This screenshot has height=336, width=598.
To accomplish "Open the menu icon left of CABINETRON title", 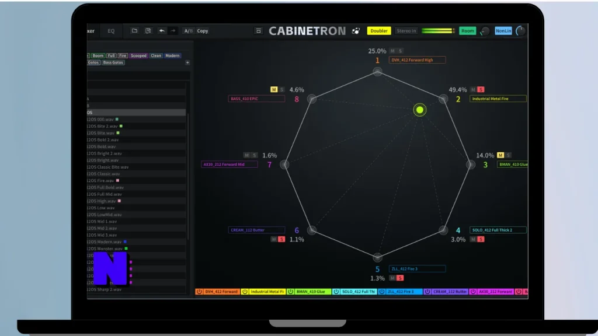I will click(x=258, y=31).
